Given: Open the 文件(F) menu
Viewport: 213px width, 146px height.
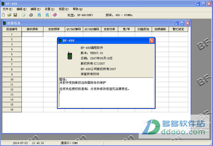Looking at the screenshot, I should (x=7, y=9).
